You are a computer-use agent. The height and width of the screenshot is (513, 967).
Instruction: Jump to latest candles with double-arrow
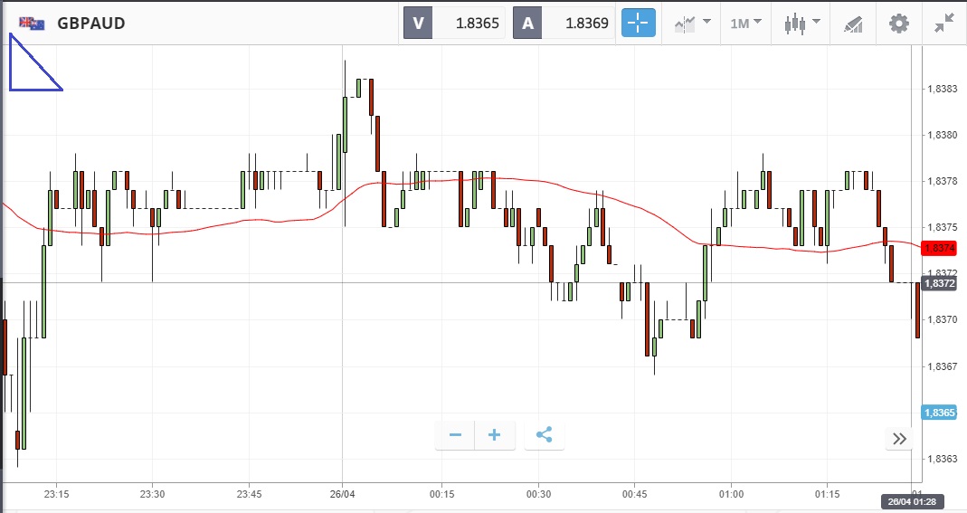899,439
